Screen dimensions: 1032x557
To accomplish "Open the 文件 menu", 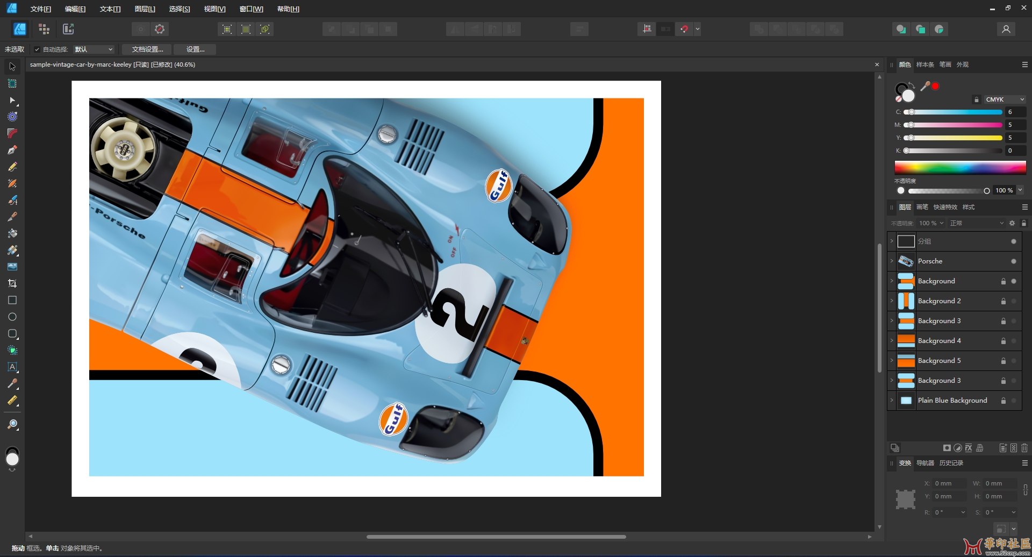I will [41, 9].
